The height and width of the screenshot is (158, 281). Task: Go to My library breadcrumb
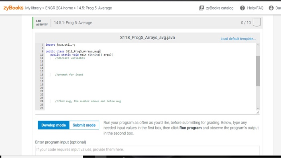[33, 8]
